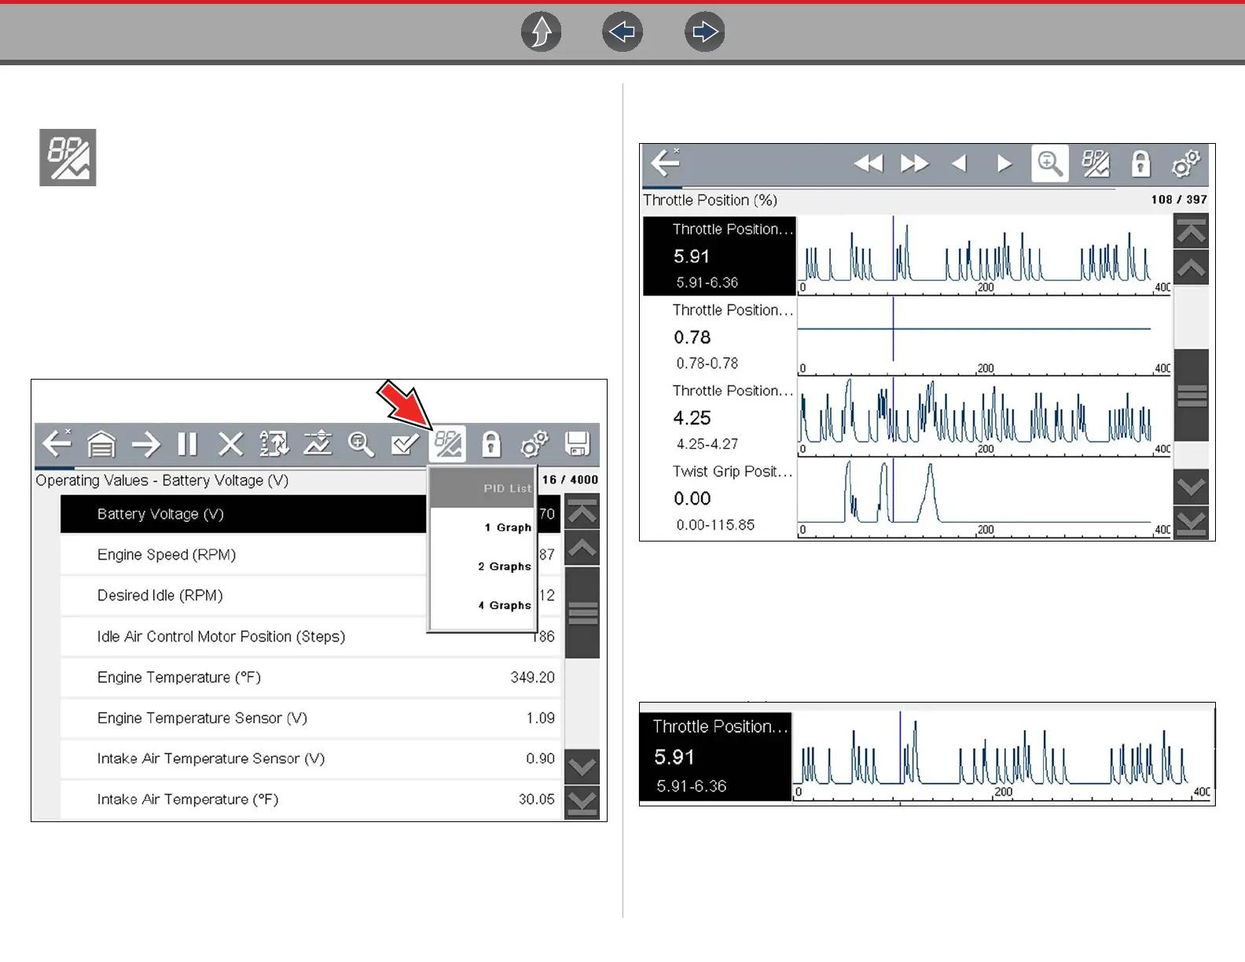Choose 2 Graphs view option
The height and width of the screenshot is (962, 1245).
(x=483, y=567)
